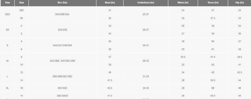Click the Bust (in) column header

tap(110, 3)
